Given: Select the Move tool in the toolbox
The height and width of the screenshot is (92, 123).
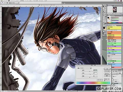Looking at the screenshot, I should coord(106,8).
